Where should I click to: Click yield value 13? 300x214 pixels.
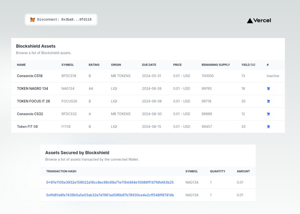pos(243,76)
